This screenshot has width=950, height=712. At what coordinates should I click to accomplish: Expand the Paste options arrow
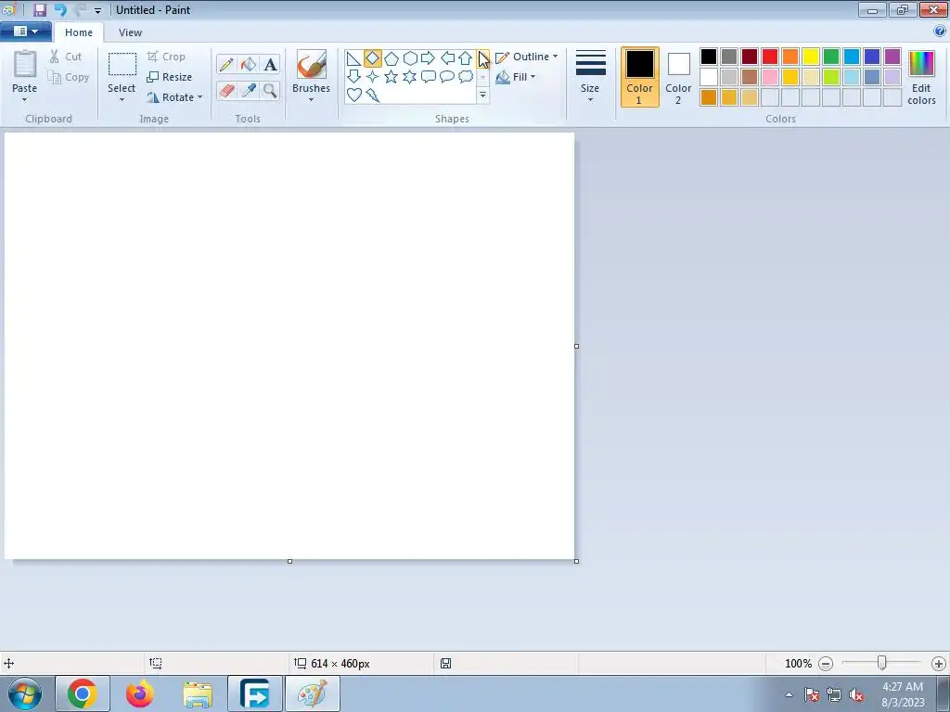[25, 100]
